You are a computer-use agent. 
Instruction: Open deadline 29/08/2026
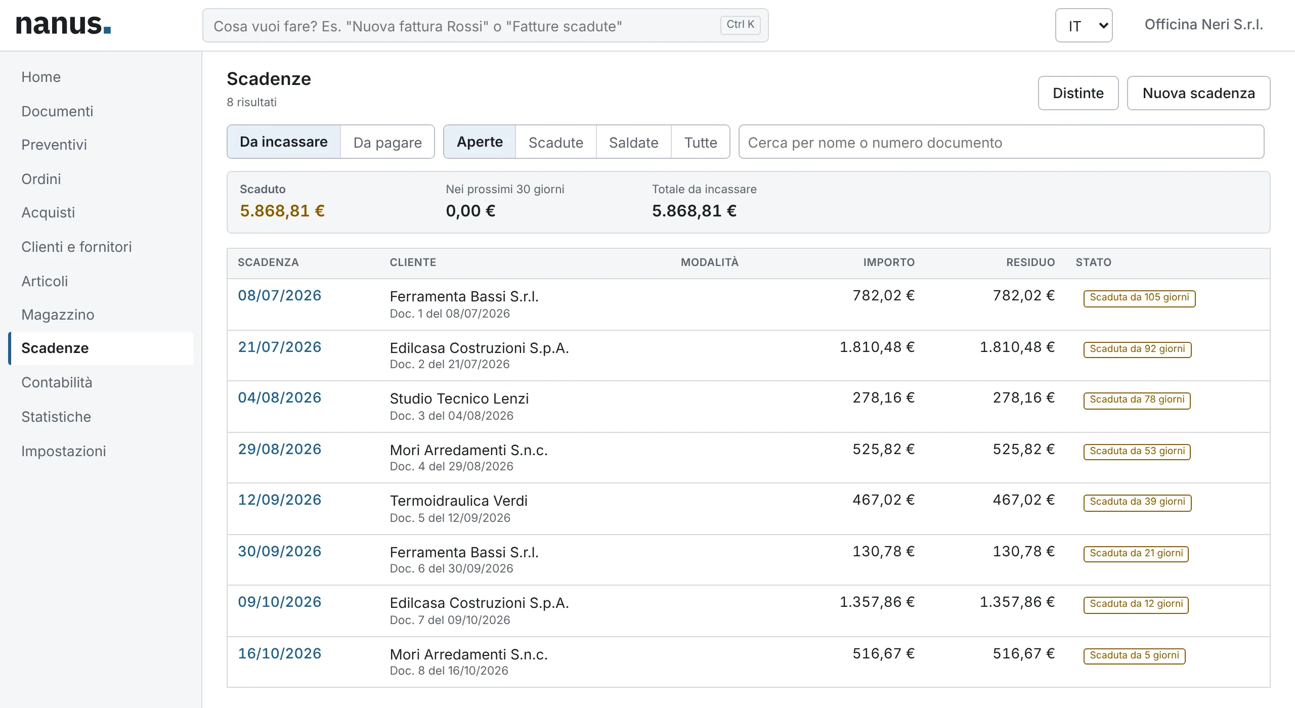tap(280, 449)
